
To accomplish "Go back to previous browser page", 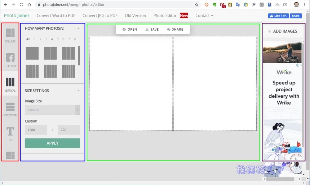I will coord(5,5).
